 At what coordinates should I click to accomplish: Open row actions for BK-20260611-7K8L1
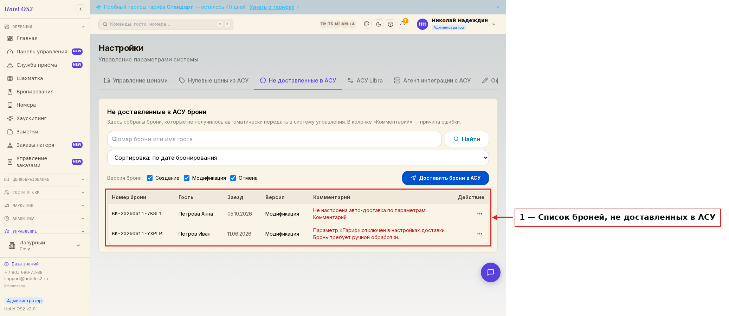pos(480,214)
